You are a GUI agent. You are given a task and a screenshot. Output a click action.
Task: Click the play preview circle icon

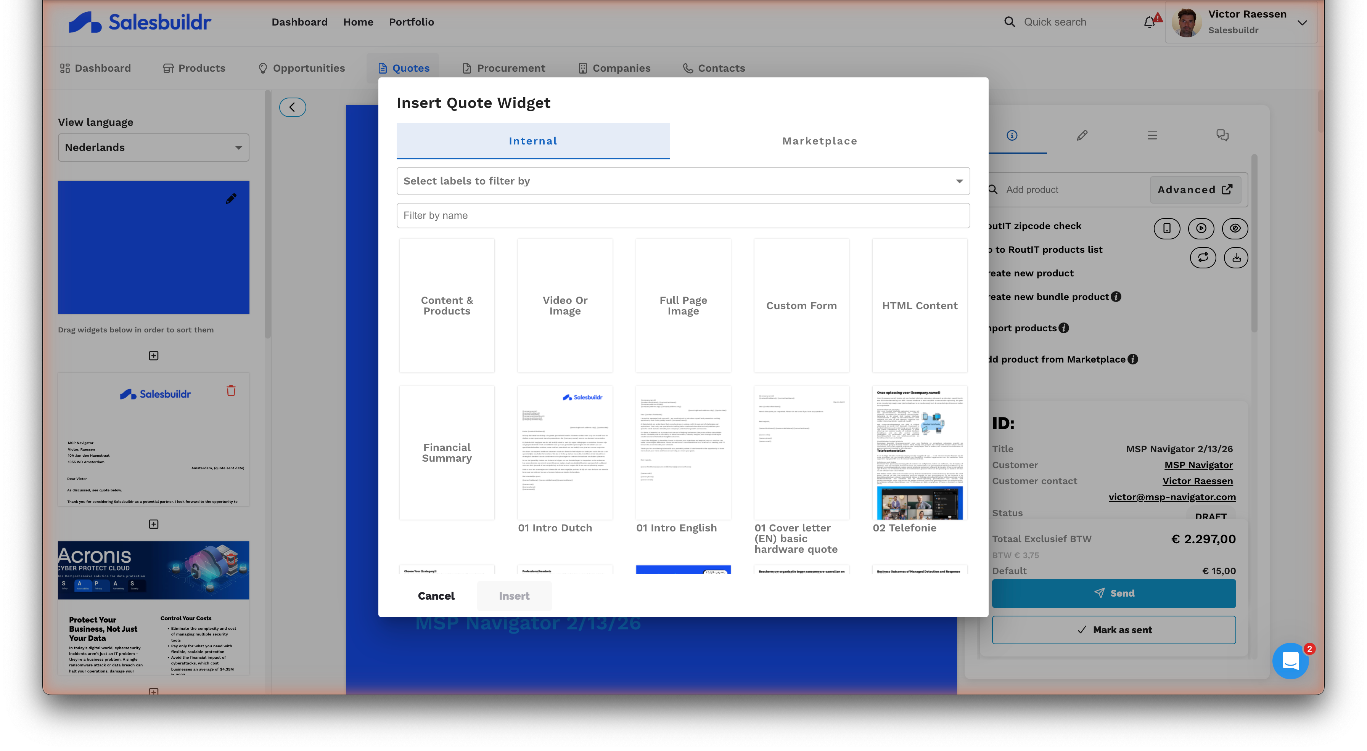[1201, 228]
